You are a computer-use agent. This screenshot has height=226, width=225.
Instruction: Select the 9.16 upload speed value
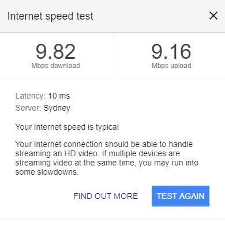[171, 51]
